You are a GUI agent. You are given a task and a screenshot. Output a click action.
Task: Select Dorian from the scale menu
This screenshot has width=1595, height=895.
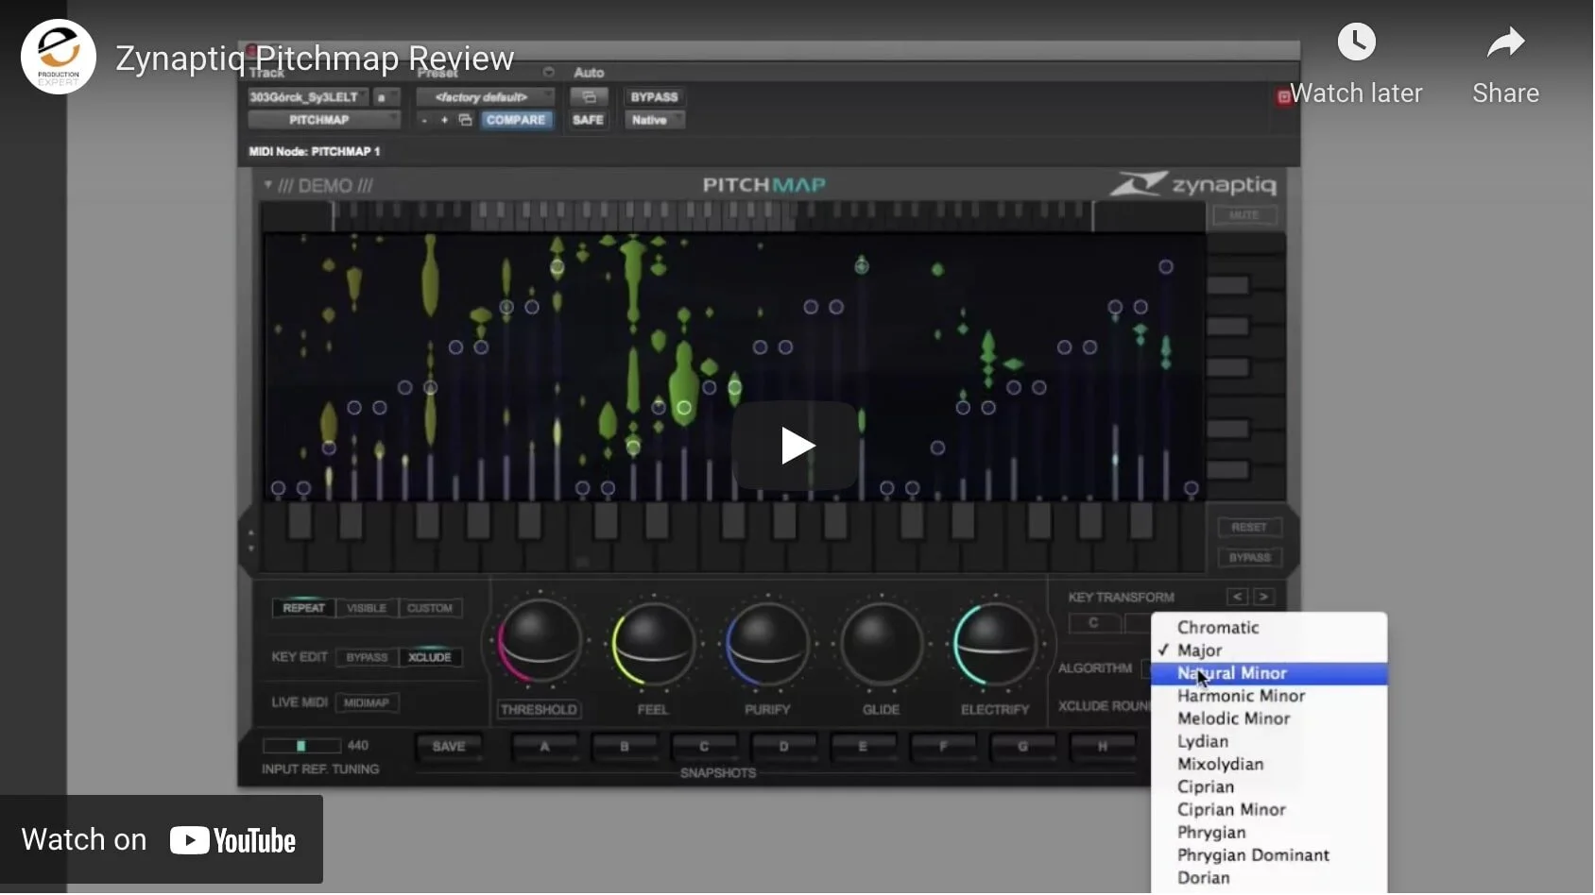point(1269,877)
